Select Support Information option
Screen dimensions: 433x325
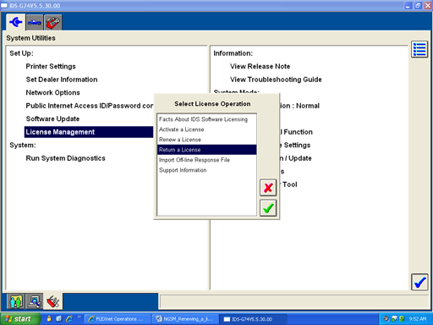206,170
